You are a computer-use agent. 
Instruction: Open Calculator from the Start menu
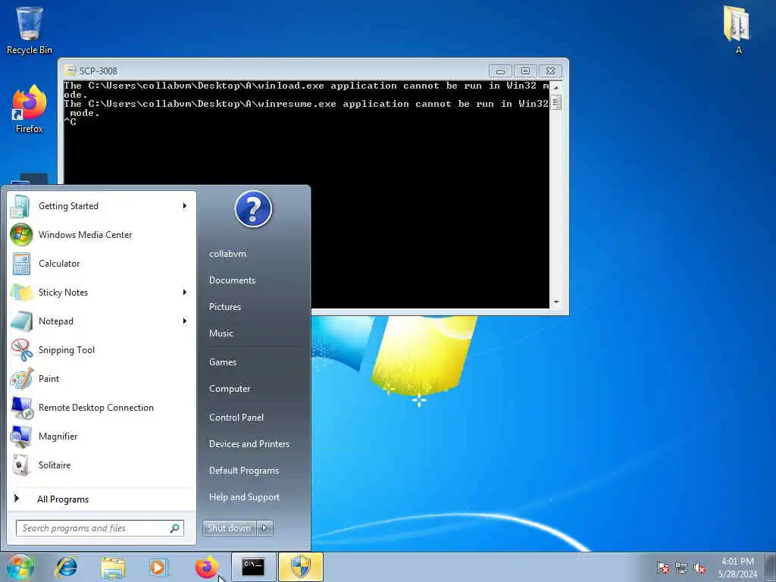(102, 263)
